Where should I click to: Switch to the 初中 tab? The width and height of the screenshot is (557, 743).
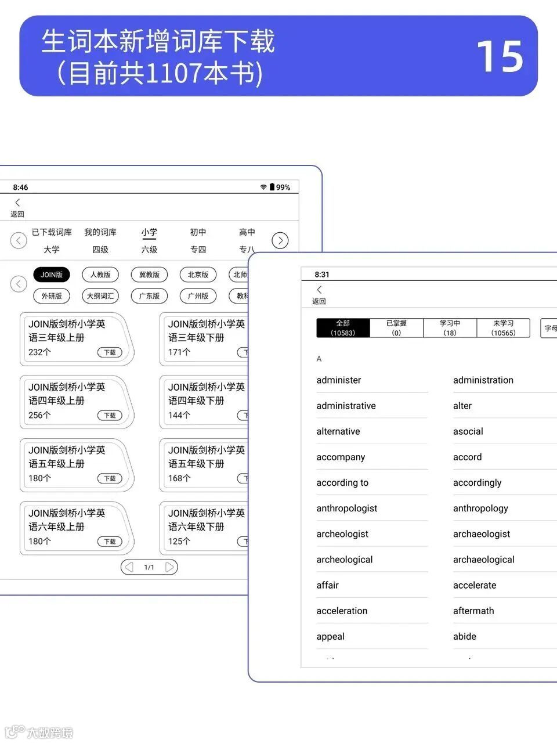[198, 232]
